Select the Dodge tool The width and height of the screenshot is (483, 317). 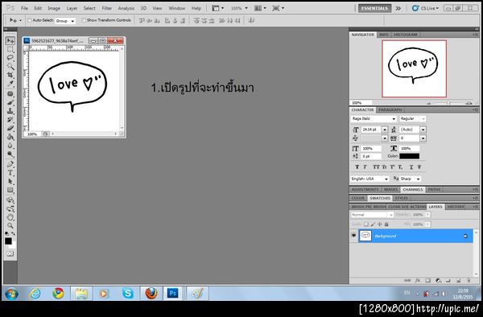click(10, 154)
